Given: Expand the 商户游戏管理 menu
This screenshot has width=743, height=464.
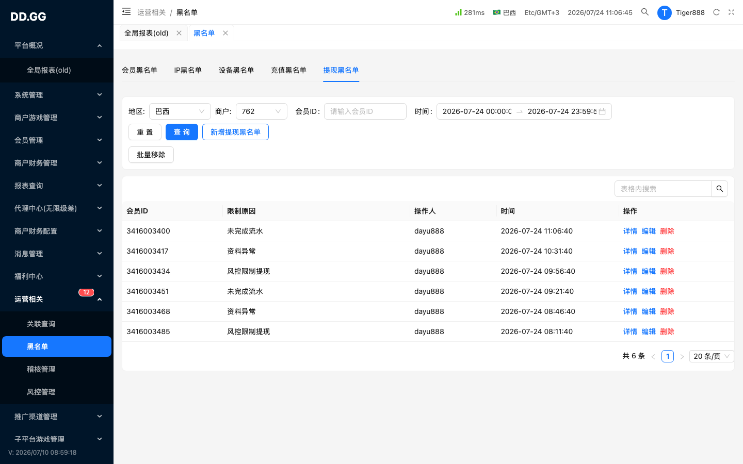Looking at the screenshot, I should 57,118.
